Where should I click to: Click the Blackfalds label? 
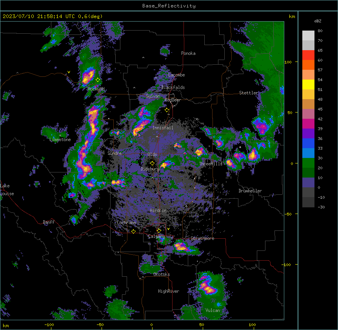point(173,87)
